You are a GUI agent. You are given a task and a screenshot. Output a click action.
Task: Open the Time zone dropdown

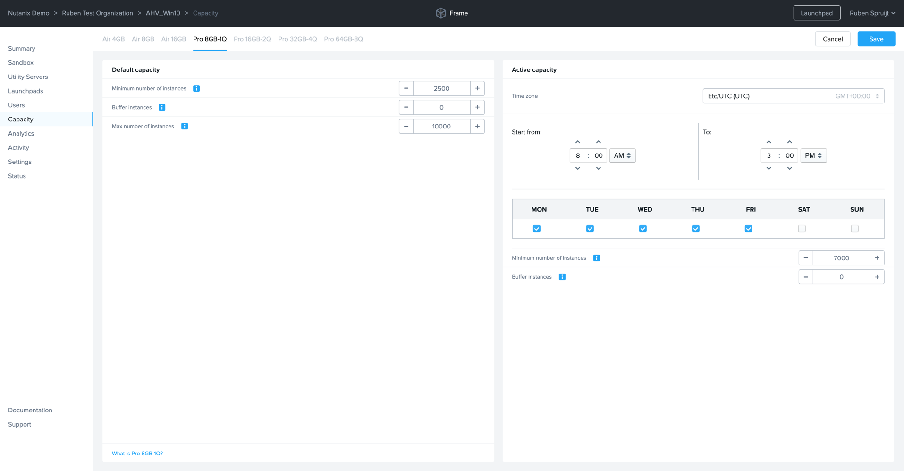click(x=793, y=96)
